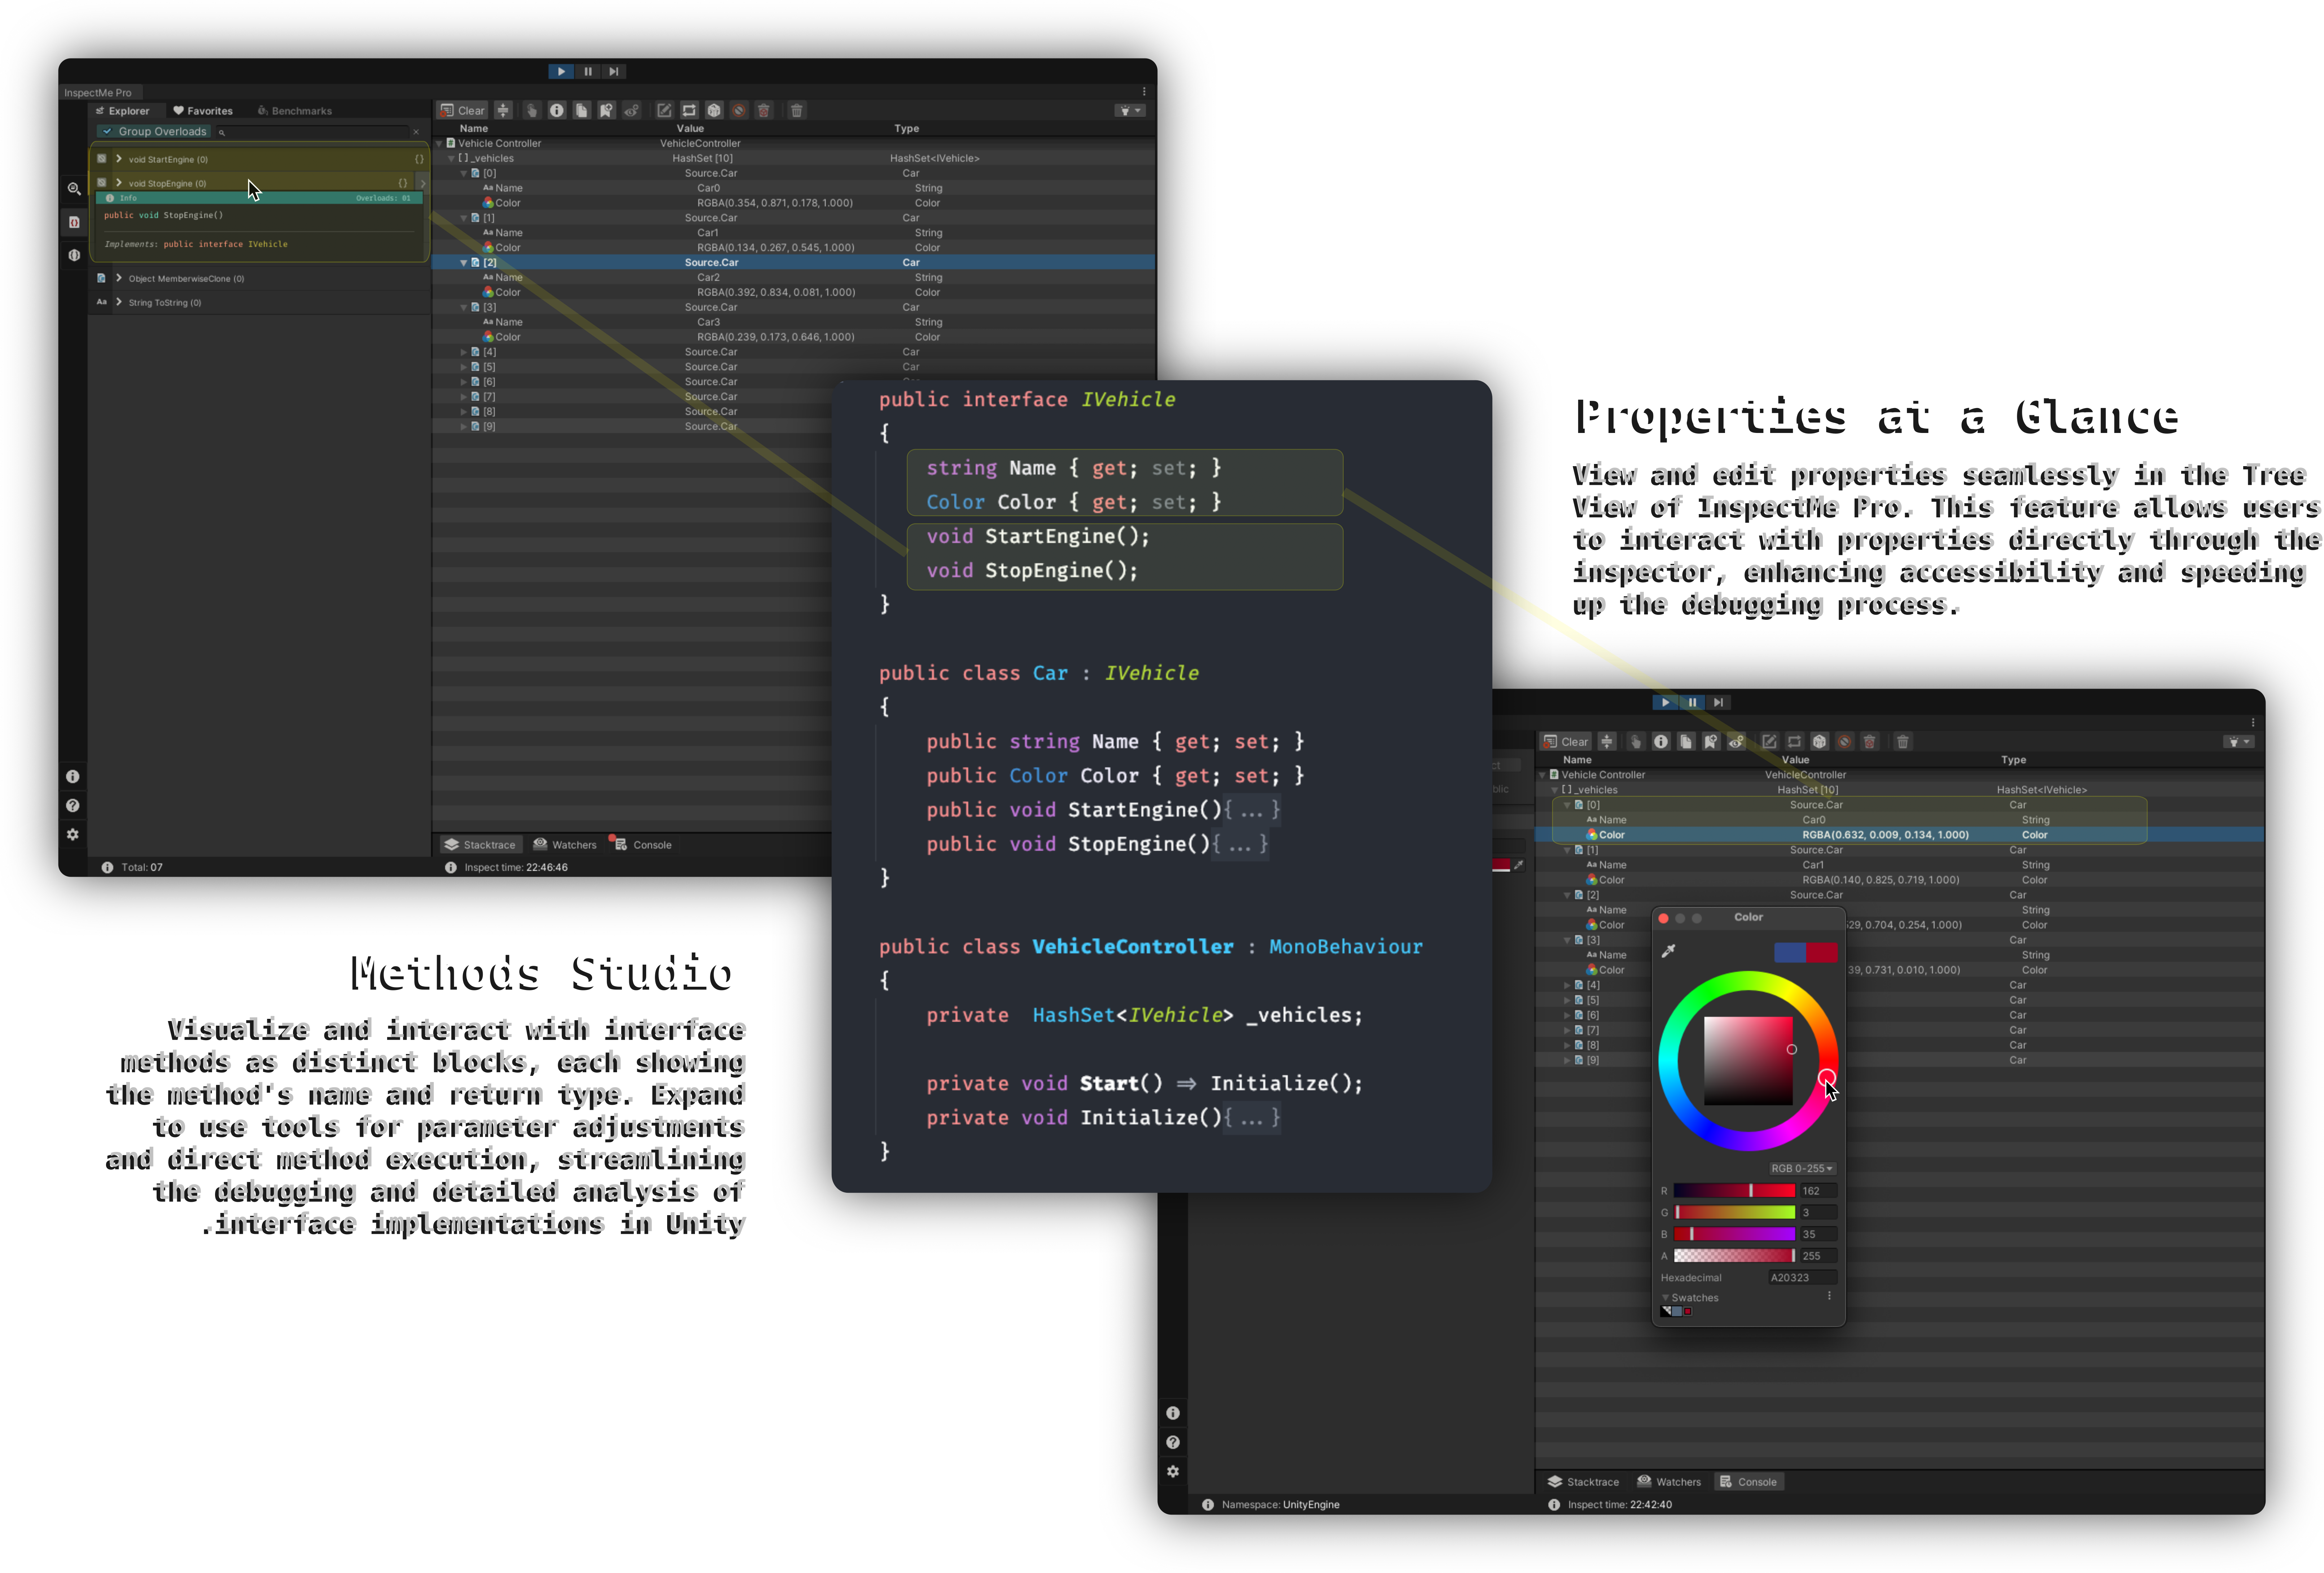Switch to the Benchmarks tab
This screenshot has height=1573, width=2324.
pyautogui.click(x=295, y=111)
